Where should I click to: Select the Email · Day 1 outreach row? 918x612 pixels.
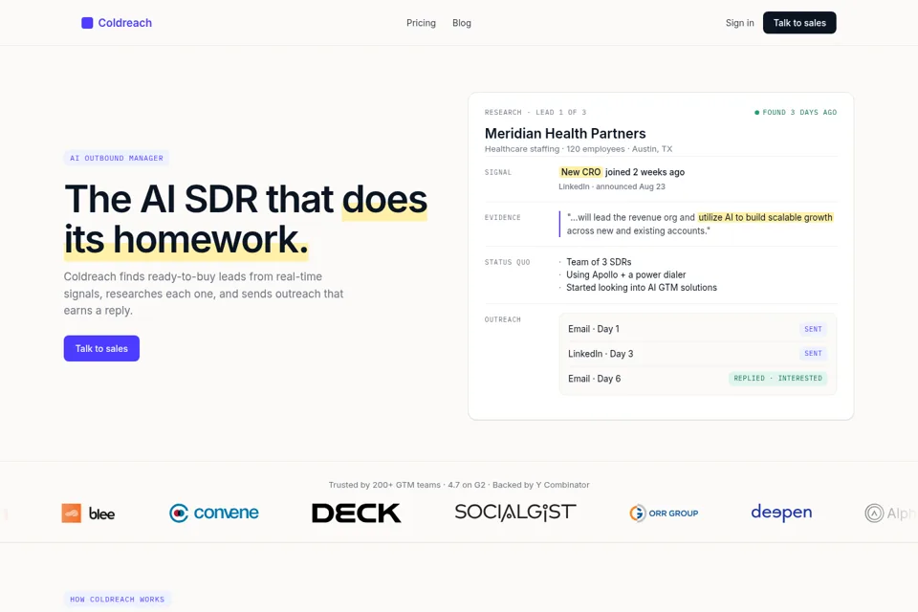697,329
